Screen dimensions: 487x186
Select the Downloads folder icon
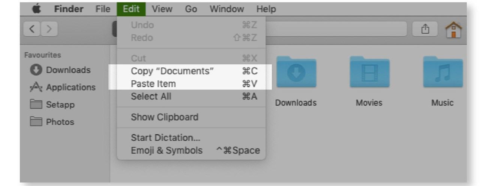point(296,72)
